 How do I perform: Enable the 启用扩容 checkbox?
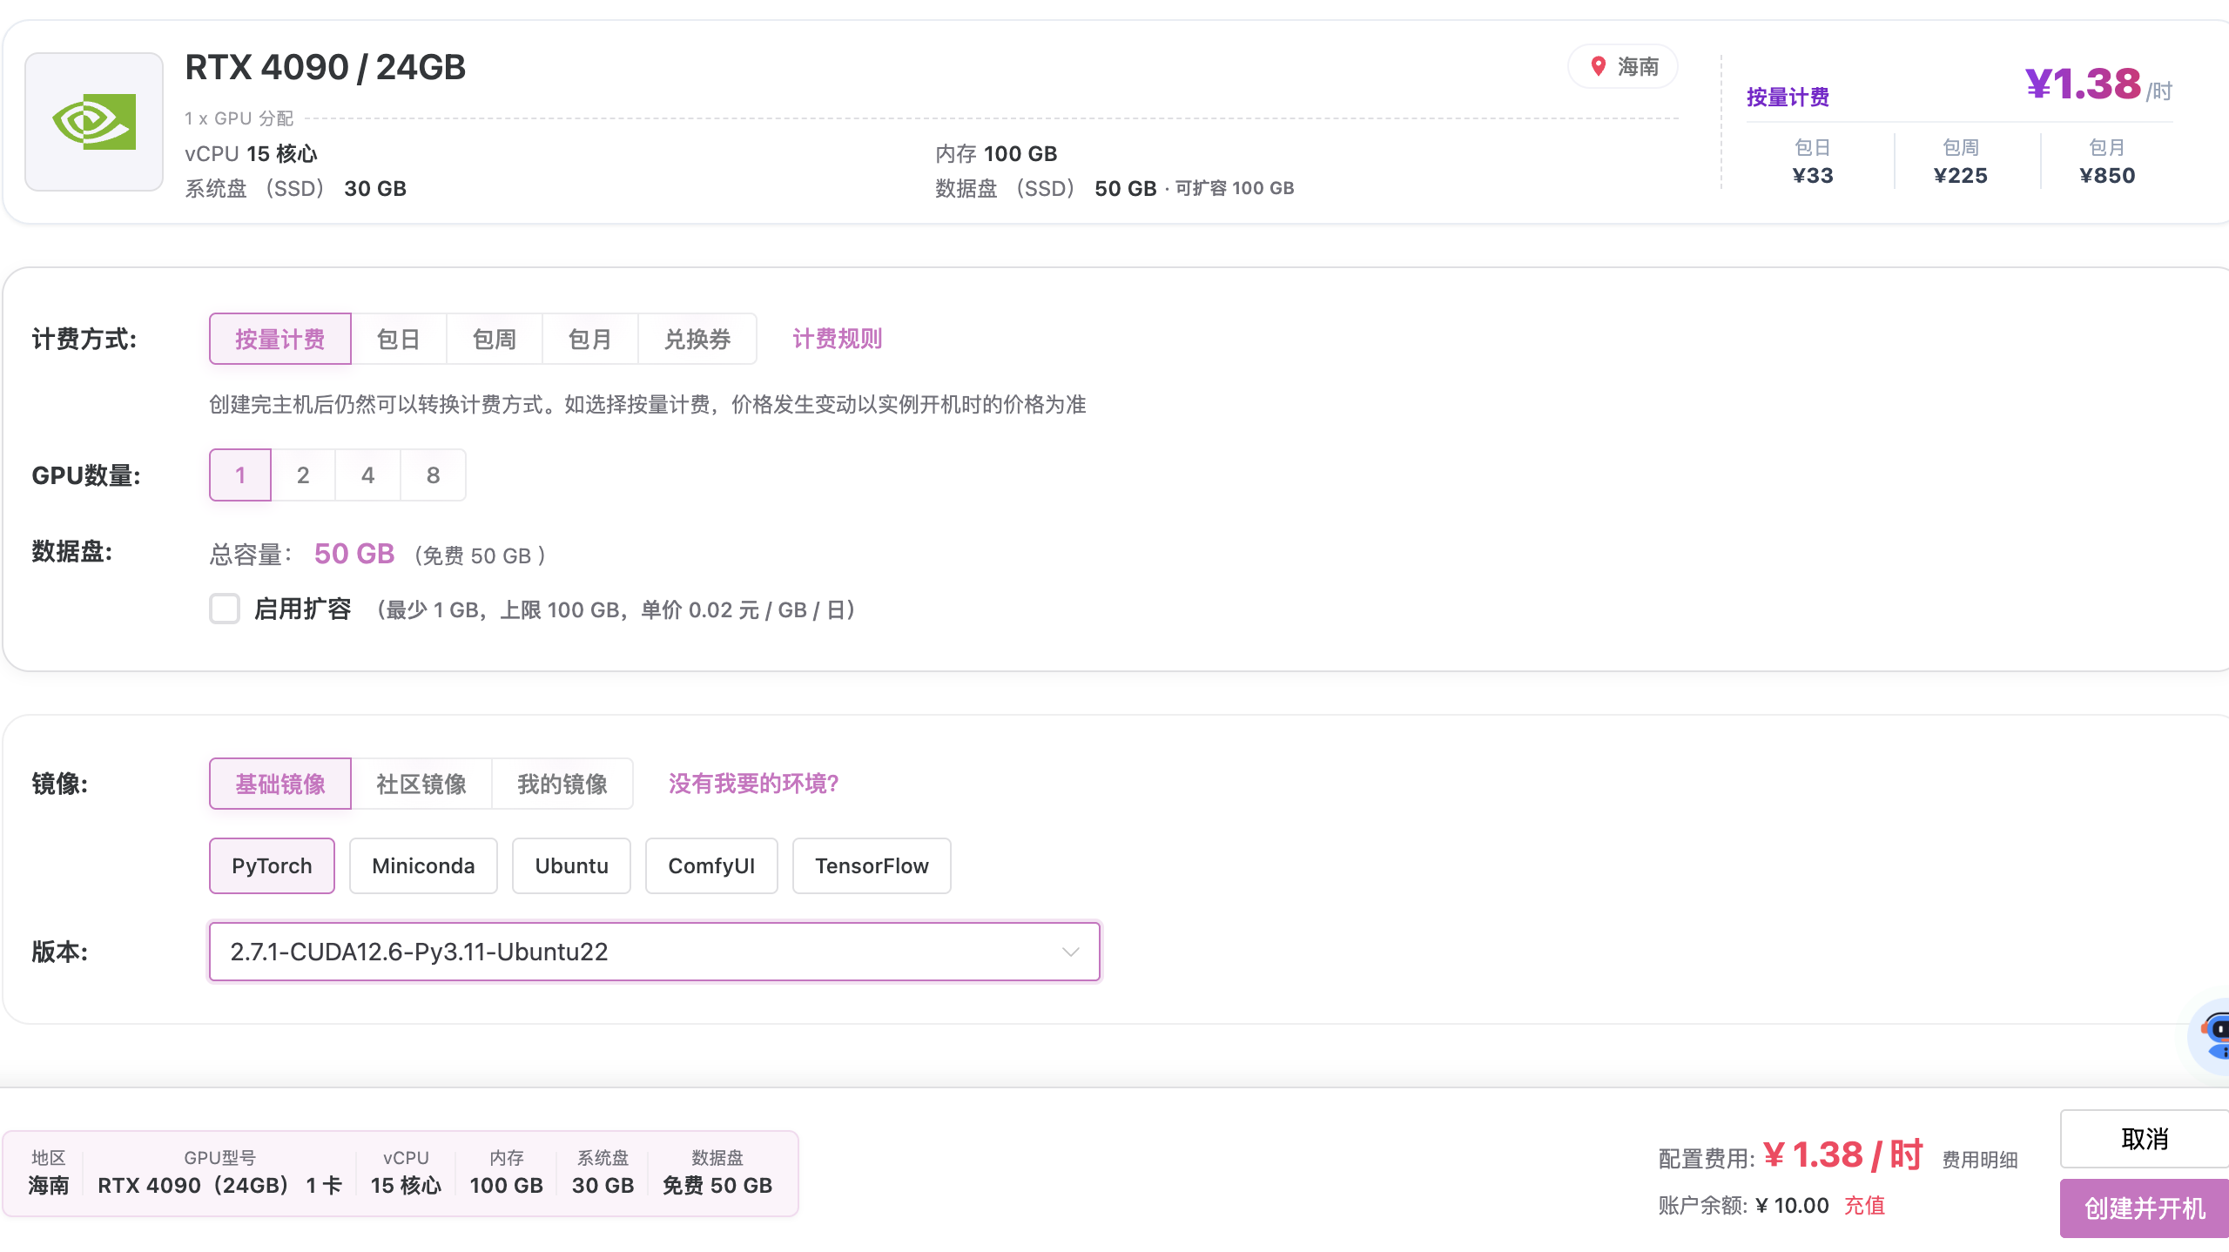click(x=225, y=609)
